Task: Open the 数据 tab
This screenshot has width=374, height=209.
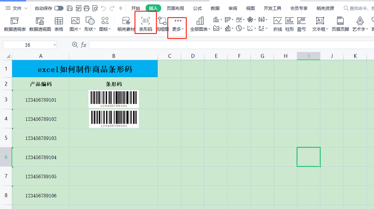Action: point(215,8)
